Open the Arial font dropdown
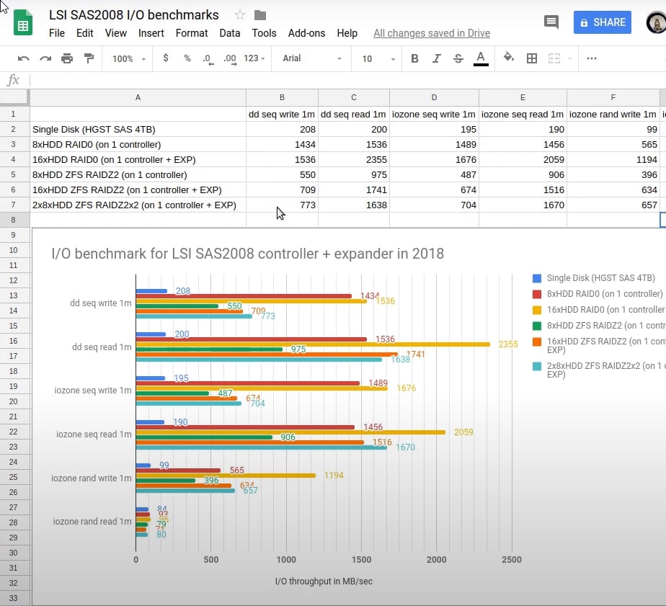The height and width of the screenshot is (606, 666). [x=312, y=58]
